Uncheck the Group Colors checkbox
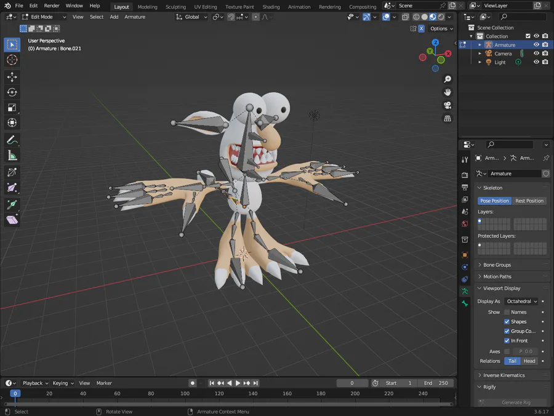The image size is (554, 416). [x=507, y=331]
